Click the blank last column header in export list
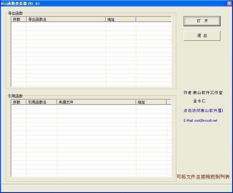This screenshot has width=233, height=193. (x=154, y=19)
